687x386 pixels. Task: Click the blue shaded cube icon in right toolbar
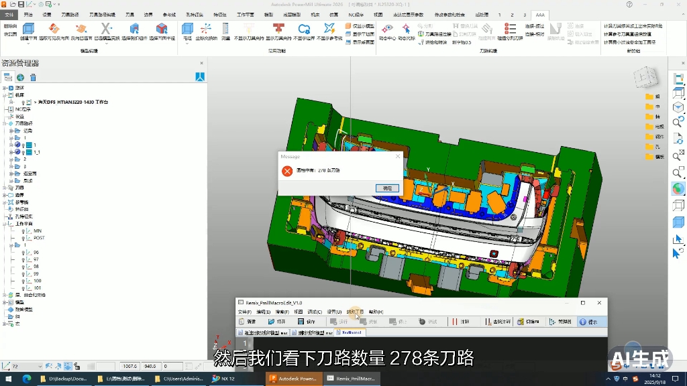678,222
